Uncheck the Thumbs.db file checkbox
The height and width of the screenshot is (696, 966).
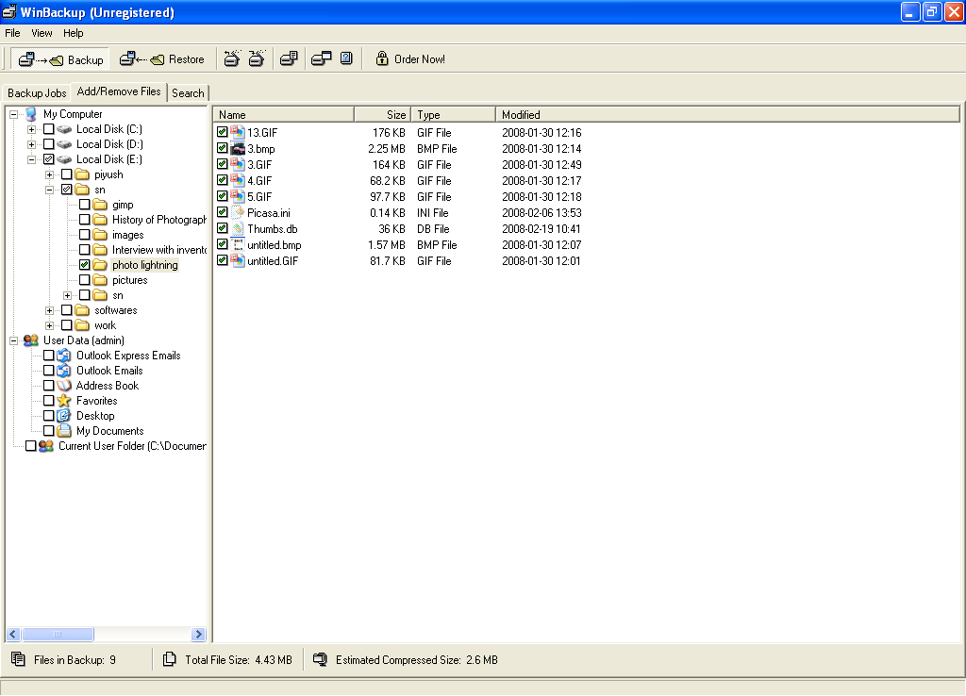(223, 228)
